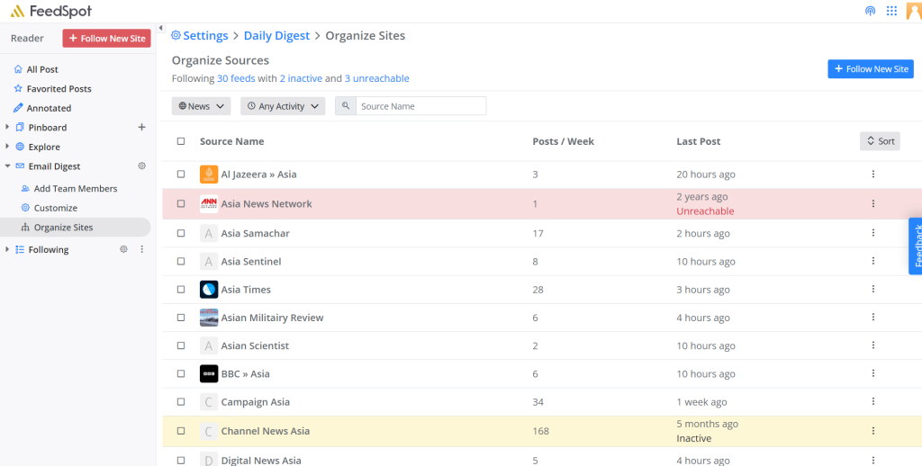The height and width of the screenshot is (466, 922).
Task: Click the plus icon beside Pinboard
Action: click(141, 128)
